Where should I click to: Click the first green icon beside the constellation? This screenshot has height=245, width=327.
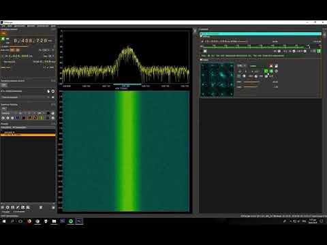click(266, 71)
